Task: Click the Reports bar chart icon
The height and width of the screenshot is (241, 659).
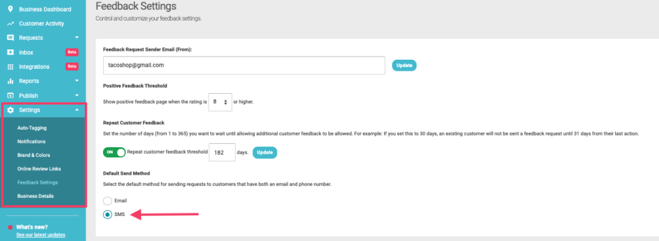Action: tap(10, 81)
